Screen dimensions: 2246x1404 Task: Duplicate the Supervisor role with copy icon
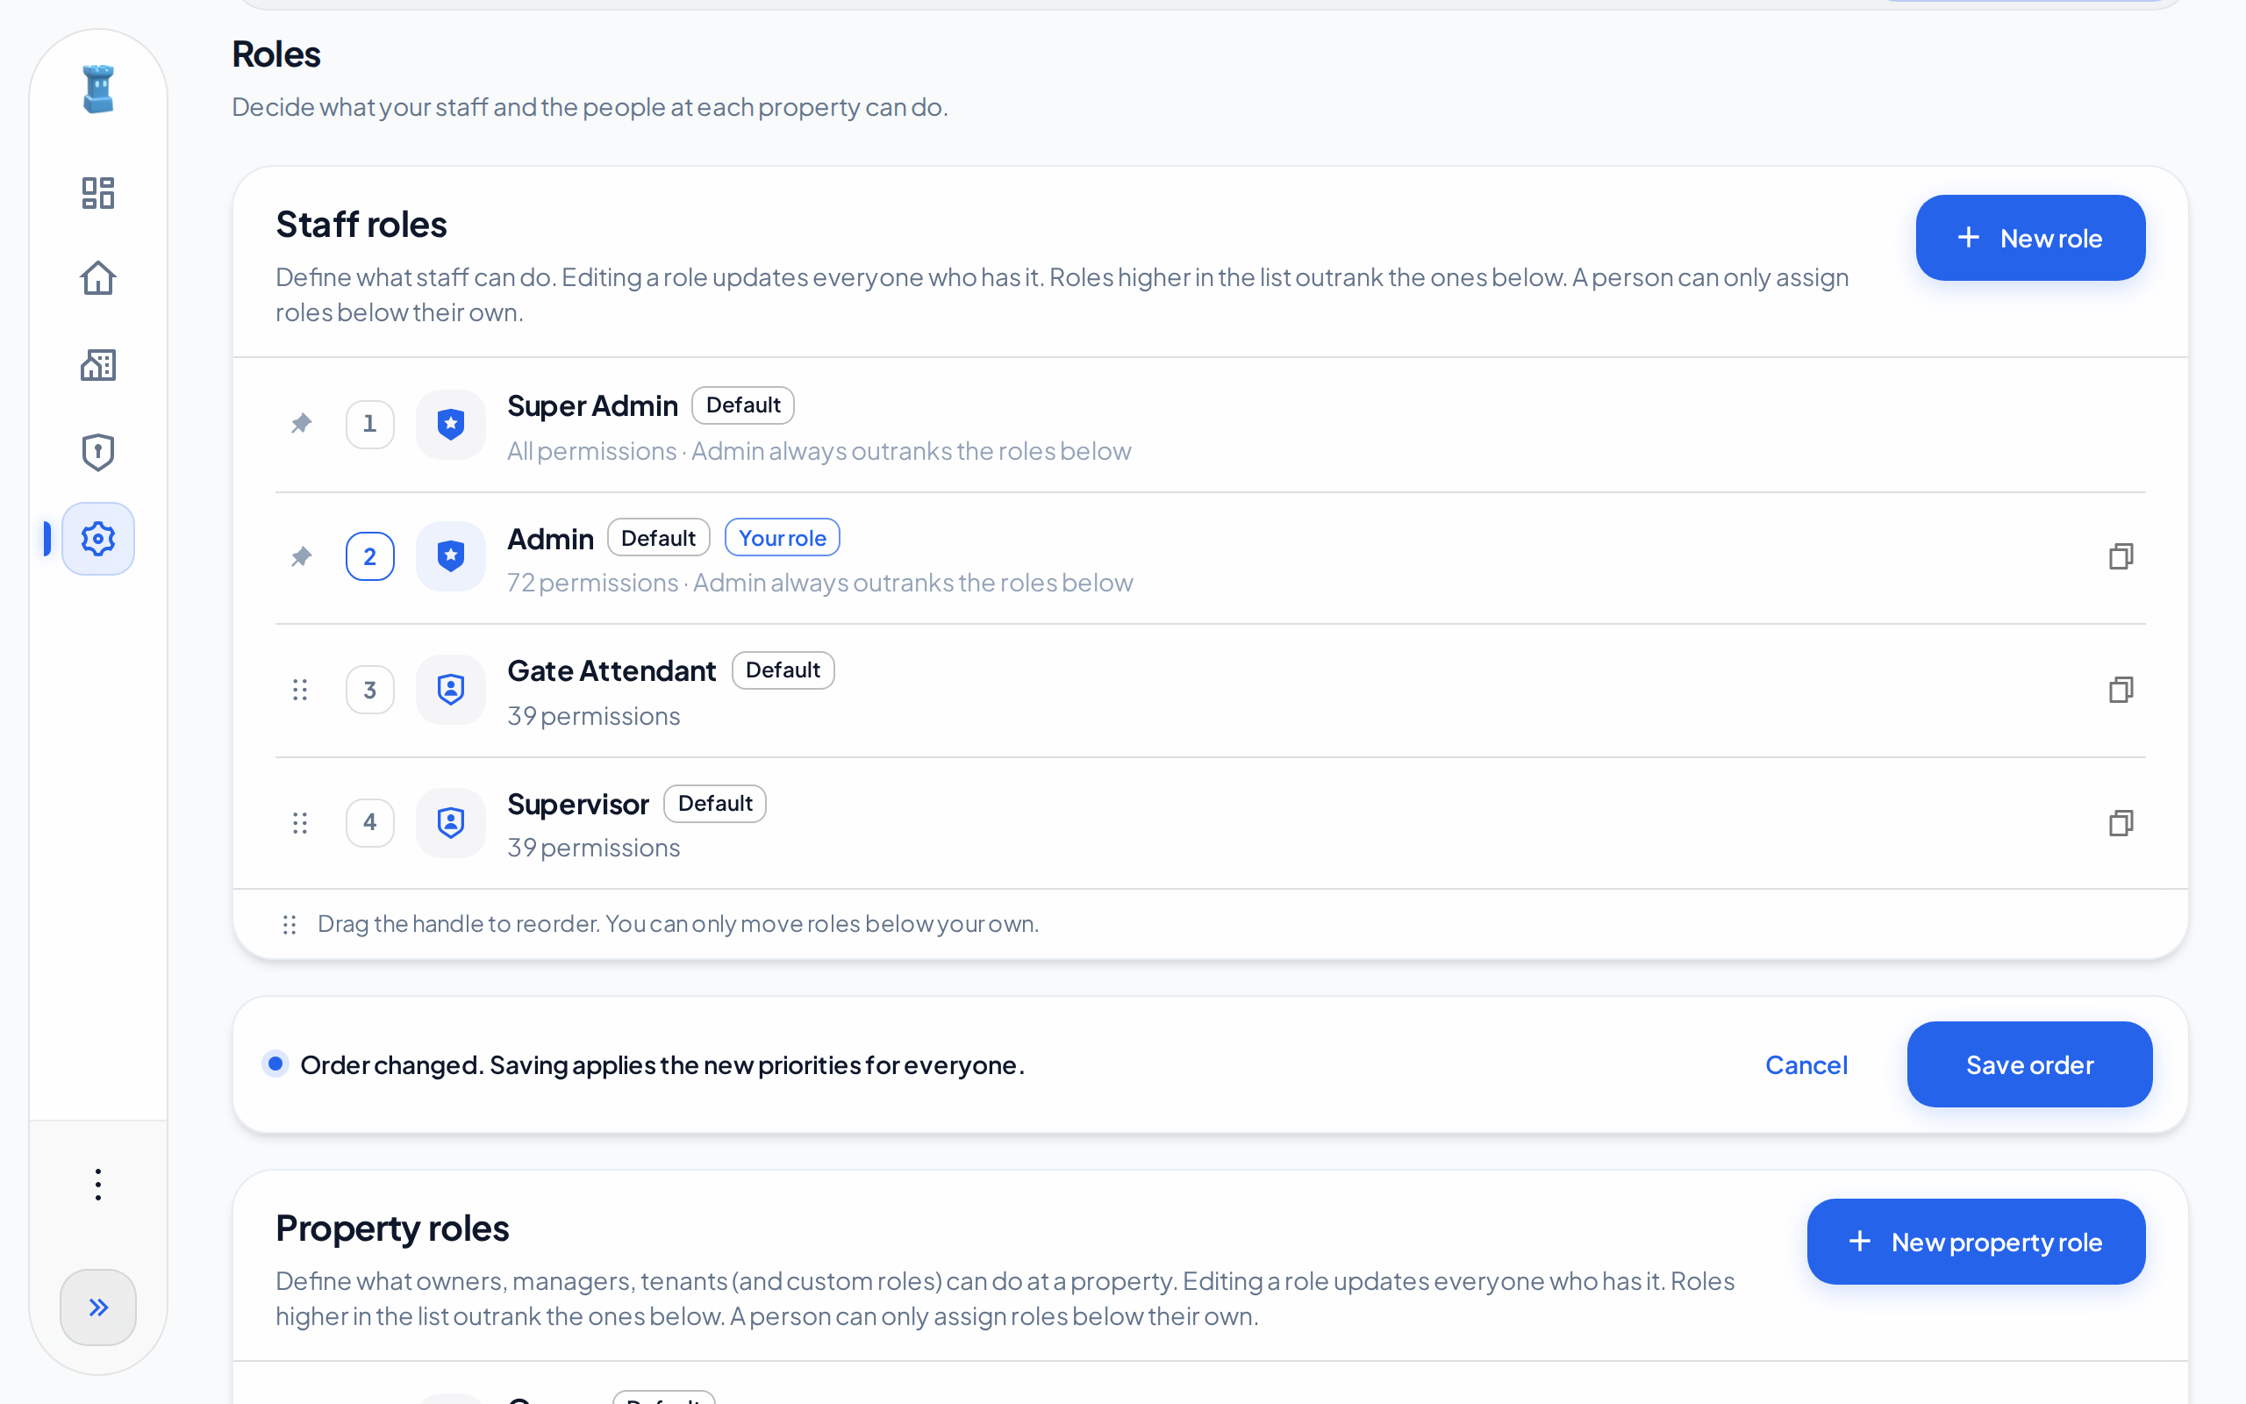[2121, 823]
